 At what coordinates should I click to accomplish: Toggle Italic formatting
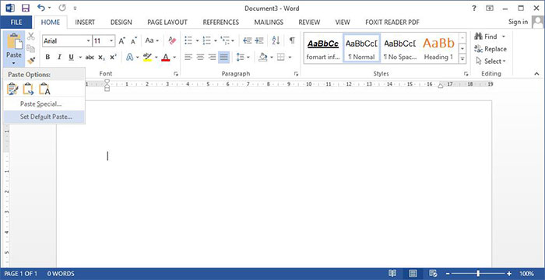point(59,58)
